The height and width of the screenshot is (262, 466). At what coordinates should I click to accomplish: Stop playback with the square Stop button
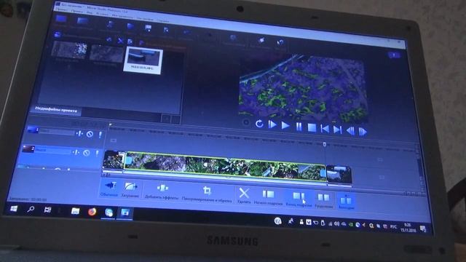click(x=312, y=128)
